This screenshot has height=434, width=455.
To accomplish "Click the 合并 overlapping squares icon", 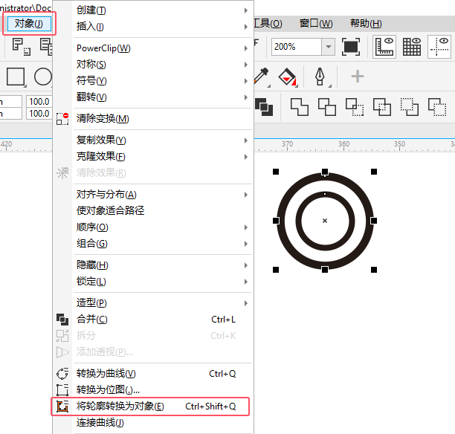I will pos(62,320).
